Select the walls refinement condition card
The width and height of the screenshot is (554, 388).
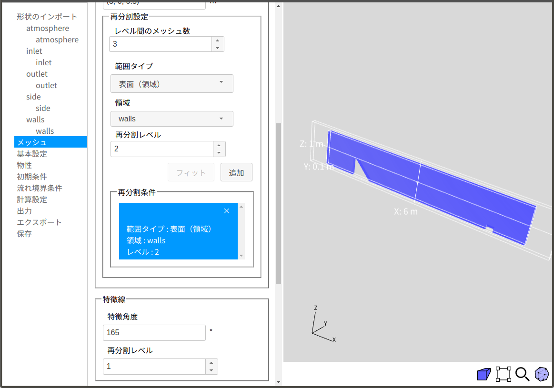pyautogui.click(x=178, y=231)
